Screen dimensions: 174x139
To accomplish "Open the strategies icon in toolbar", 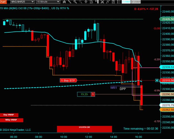I will pyautogui.click(x=113, y=2).
